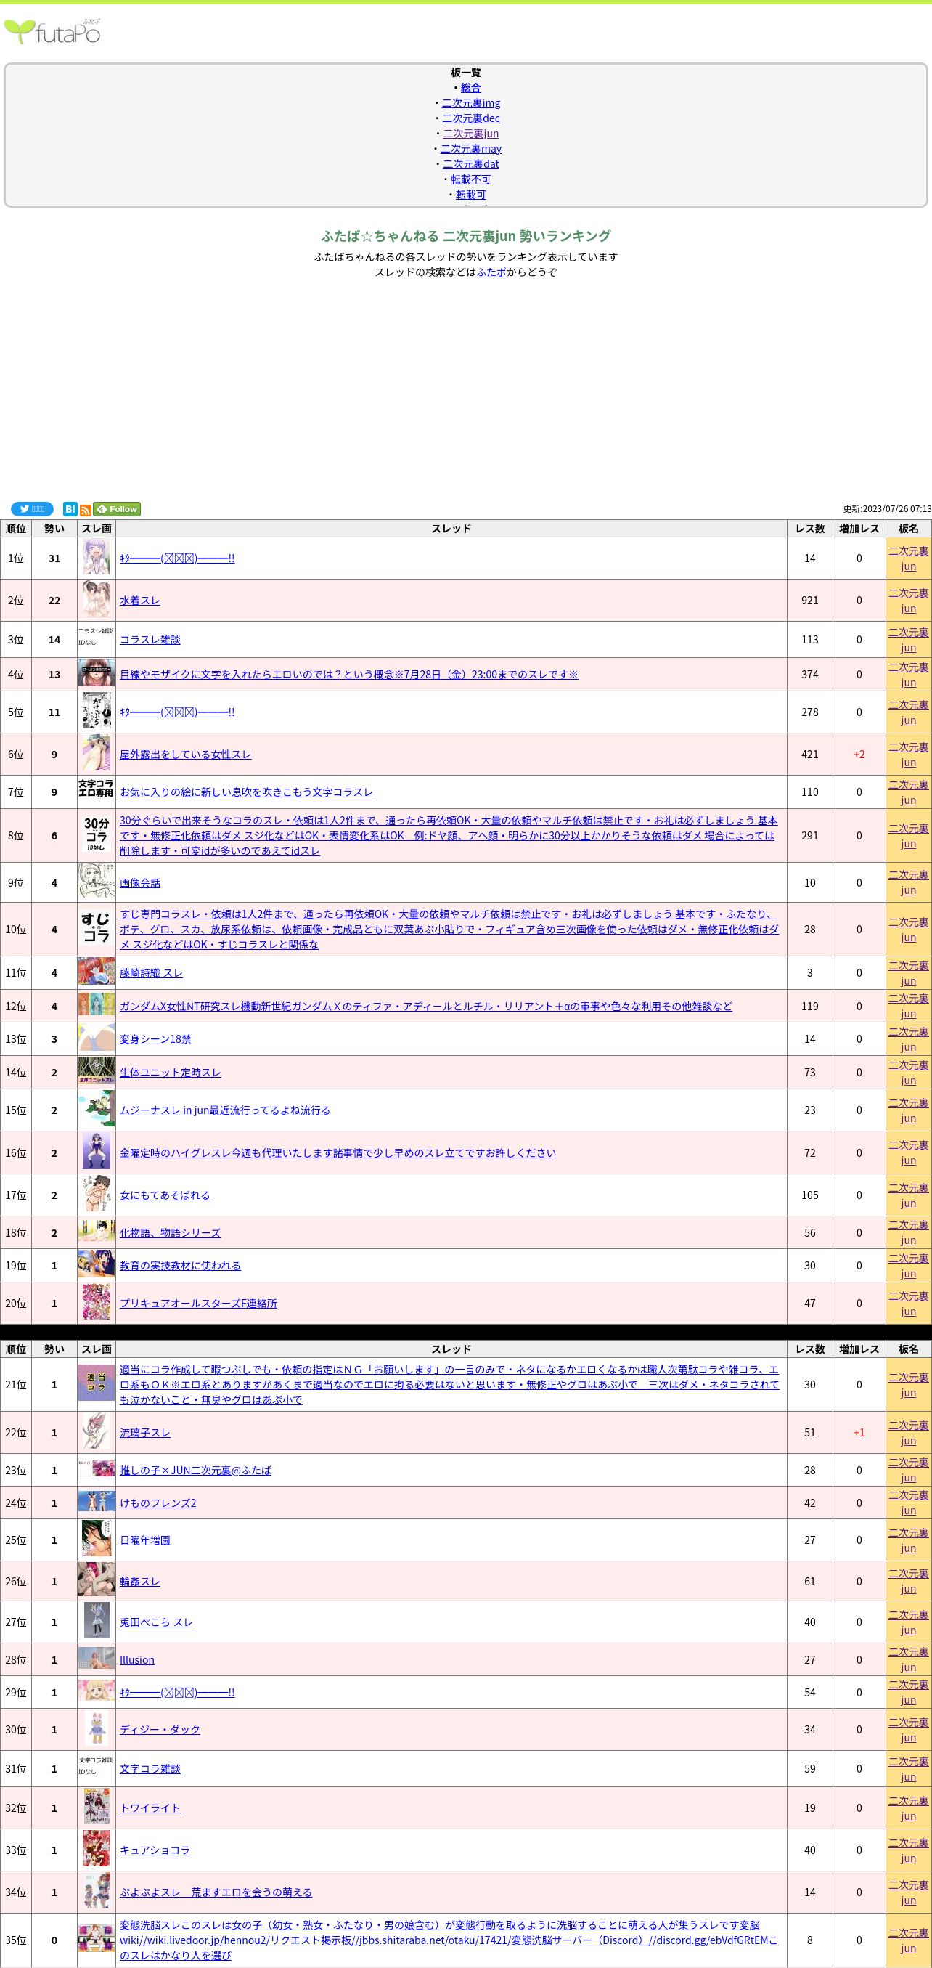
Task: Open 転載可 board link
Action: 471,195
